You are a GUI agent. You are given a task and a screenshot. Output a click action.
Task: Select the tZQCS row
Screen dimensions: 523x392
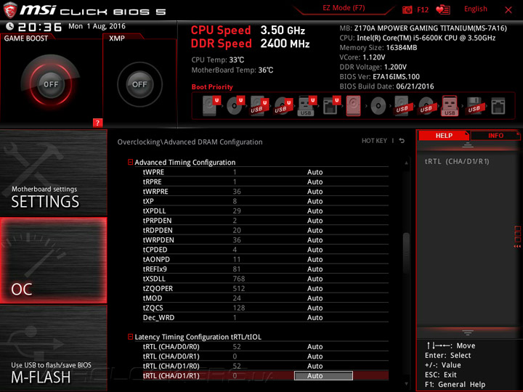click(266, 308)
